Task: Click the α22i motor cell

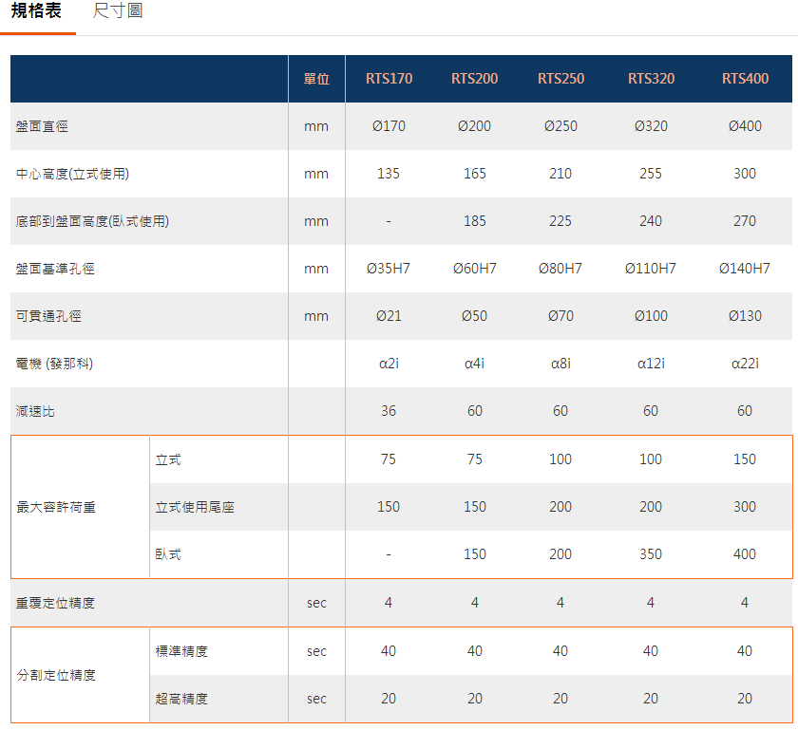Action: 745,364
